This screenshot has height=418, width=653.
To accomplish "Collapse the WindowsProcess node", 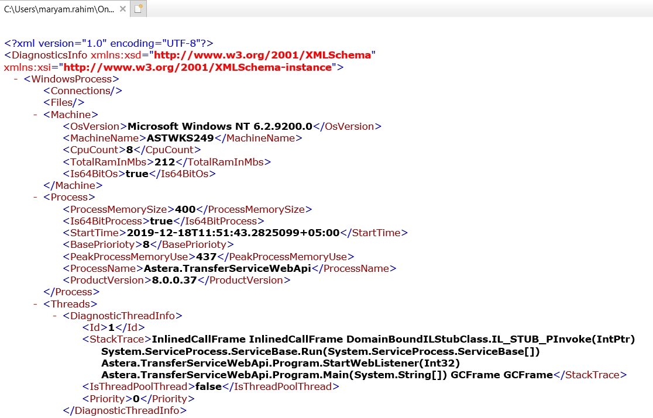I will (16, 78).
